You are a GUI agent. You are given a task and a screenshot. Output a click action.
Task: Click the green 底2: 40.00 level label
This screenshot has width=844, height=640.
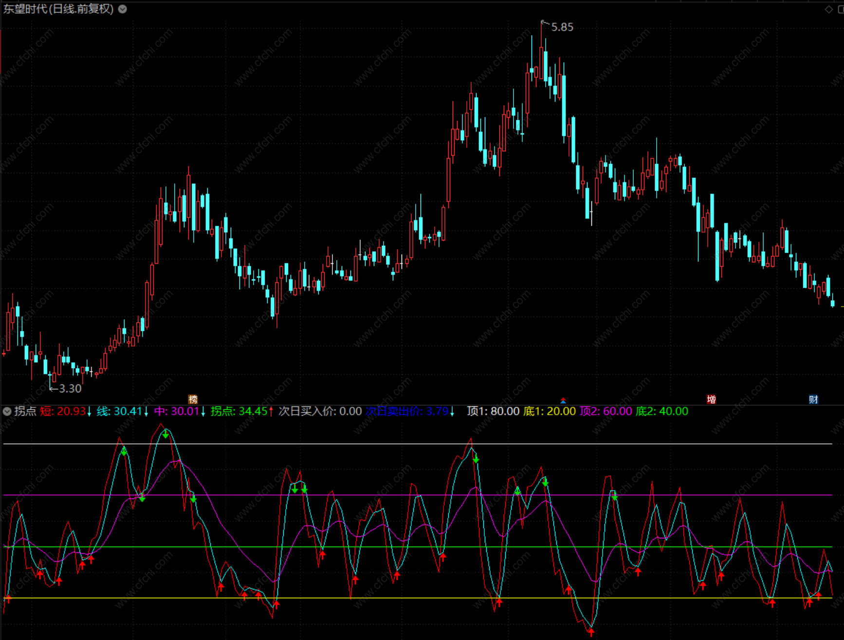662,411
